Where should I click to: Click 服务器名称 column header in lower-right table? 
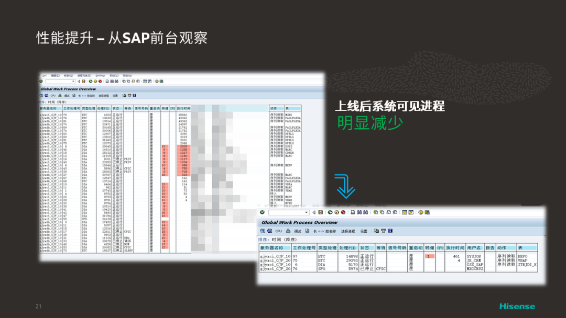[x=275, y=248]
